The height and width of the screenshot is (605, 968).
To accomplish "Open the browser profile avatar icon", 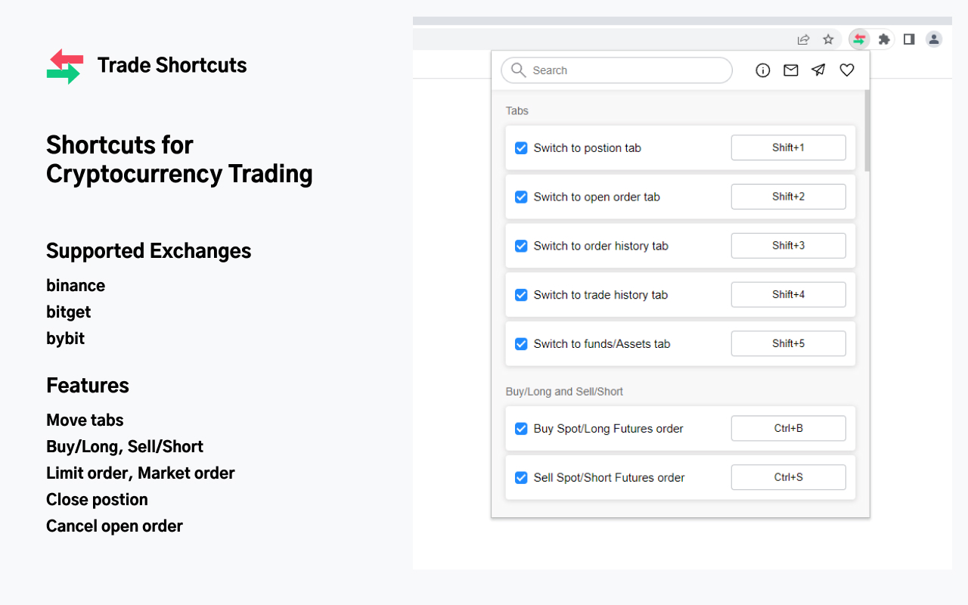I will tap(934, 39).
